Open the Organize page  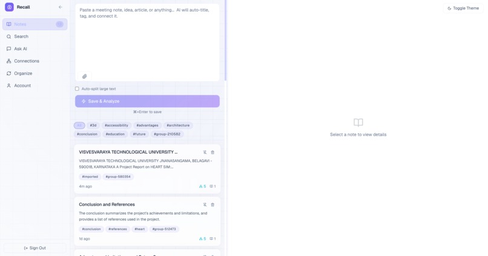(x=35, y=73)
